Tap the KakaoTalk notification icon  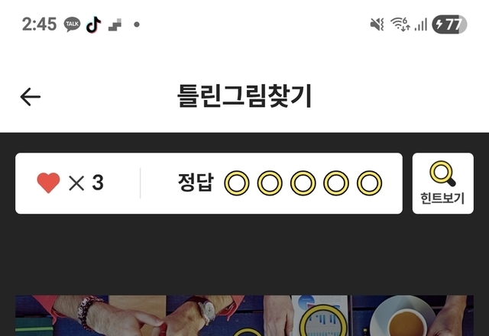pos(72,24)
